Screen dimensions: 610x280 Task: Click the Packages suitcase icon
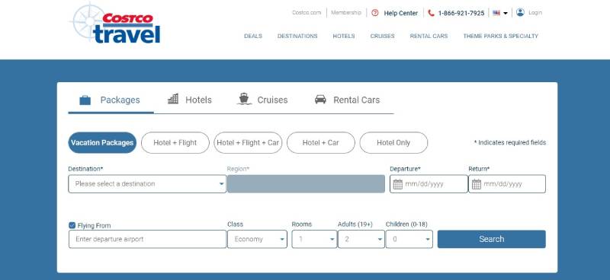pos(85,100)
